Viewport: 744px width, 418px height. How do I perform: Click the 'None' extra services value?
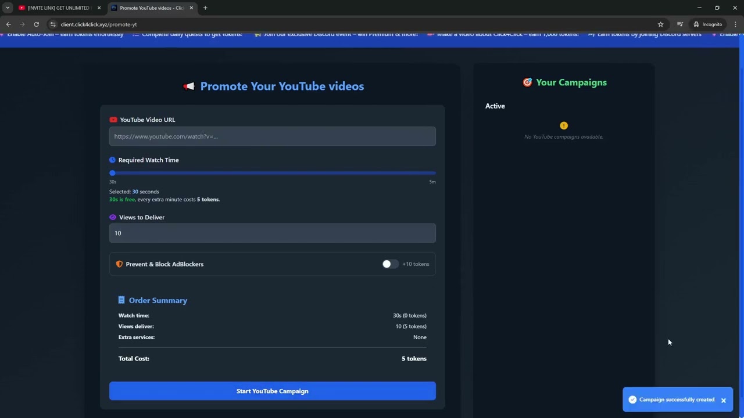[420, 337]
